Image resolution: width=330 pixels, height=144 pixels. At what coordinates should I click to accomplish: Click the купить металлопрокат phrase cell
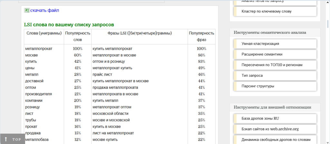pyautogui.click(x=112, y=49)
